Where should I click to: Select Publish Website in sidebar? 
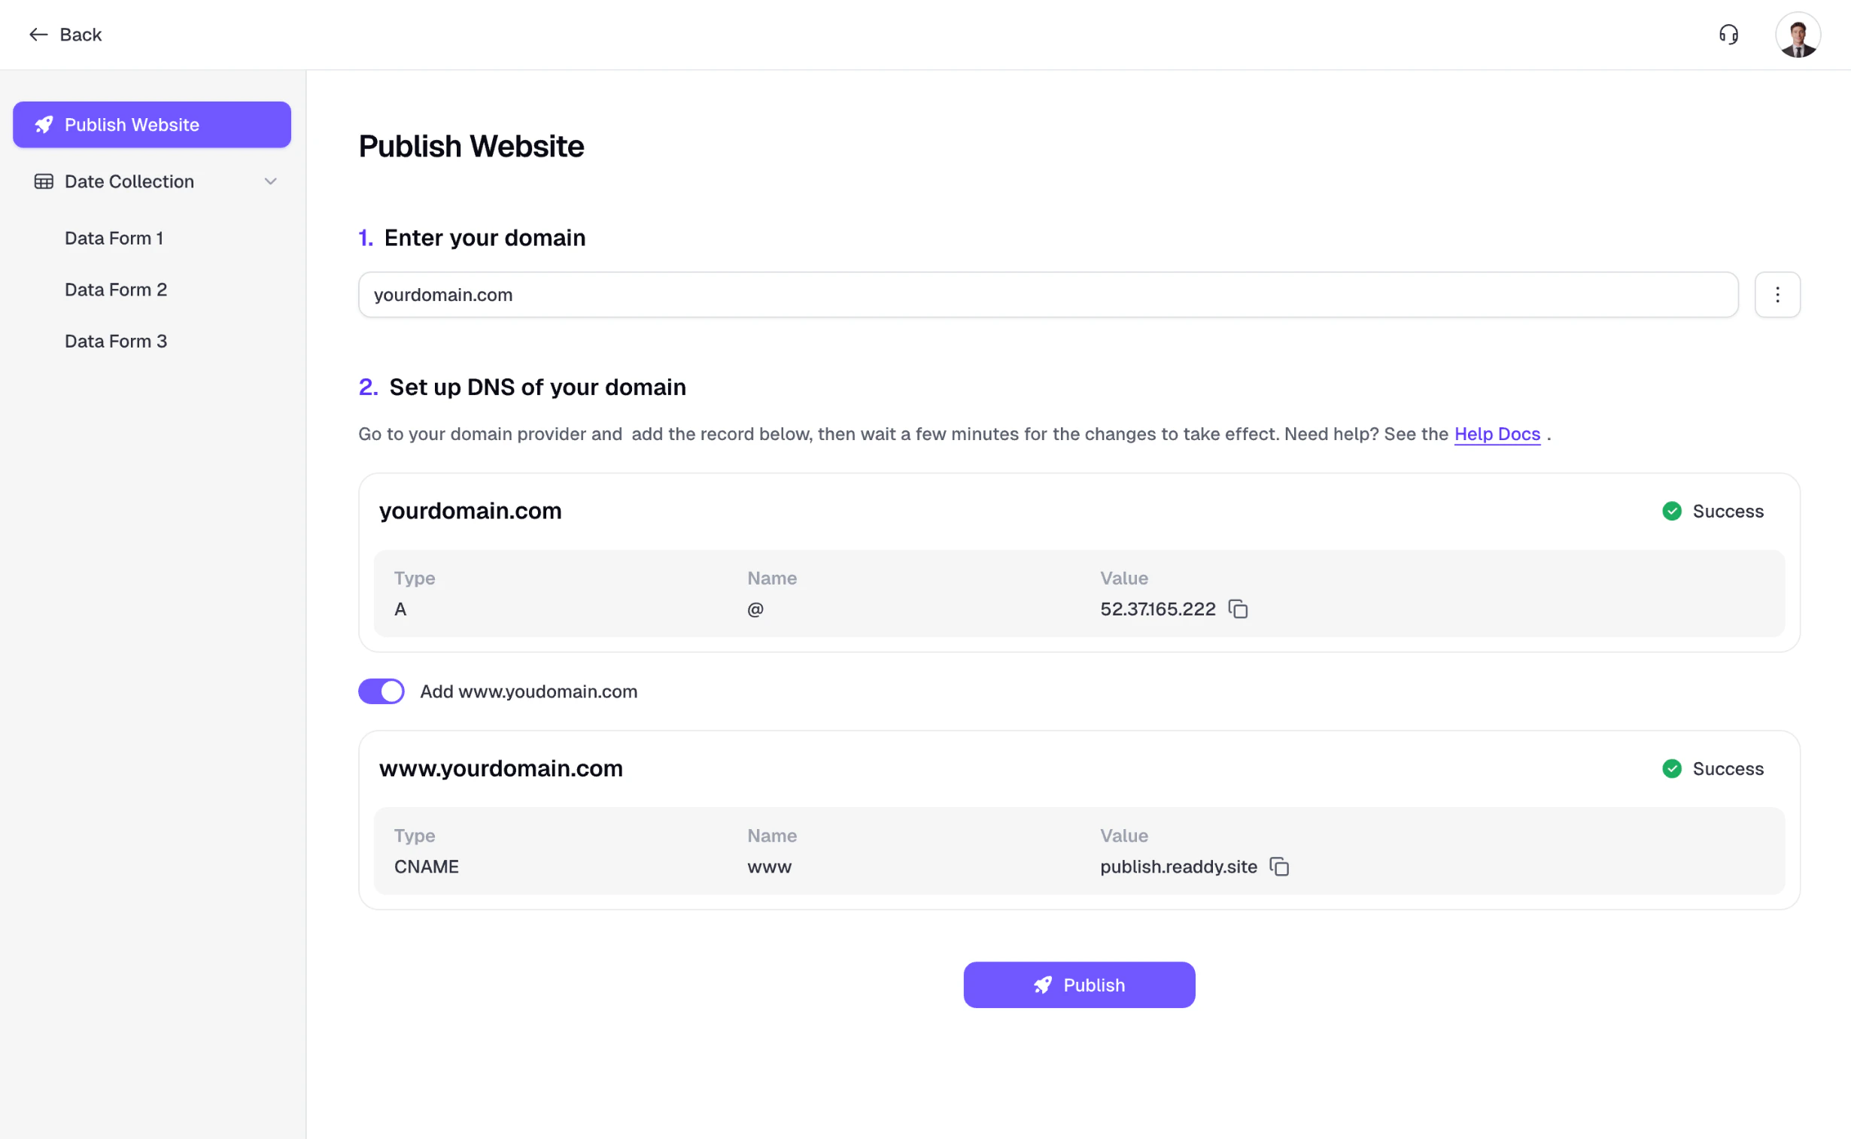[x=151, y=124]
